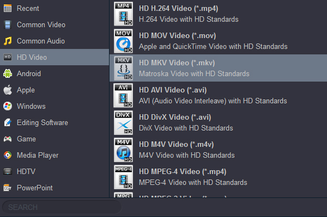Viewport: 327px width, 217px height.
Task: Click the Editing Software pencil icon
Action: tap(8, 122)
